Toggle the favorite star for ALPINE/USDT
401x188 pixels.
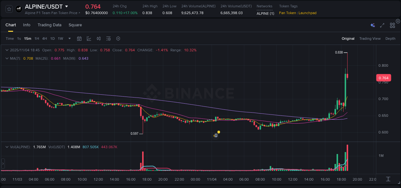pos(9,9)
